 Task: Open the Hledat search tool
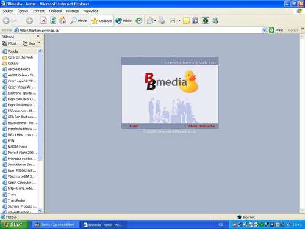point(79,21)
